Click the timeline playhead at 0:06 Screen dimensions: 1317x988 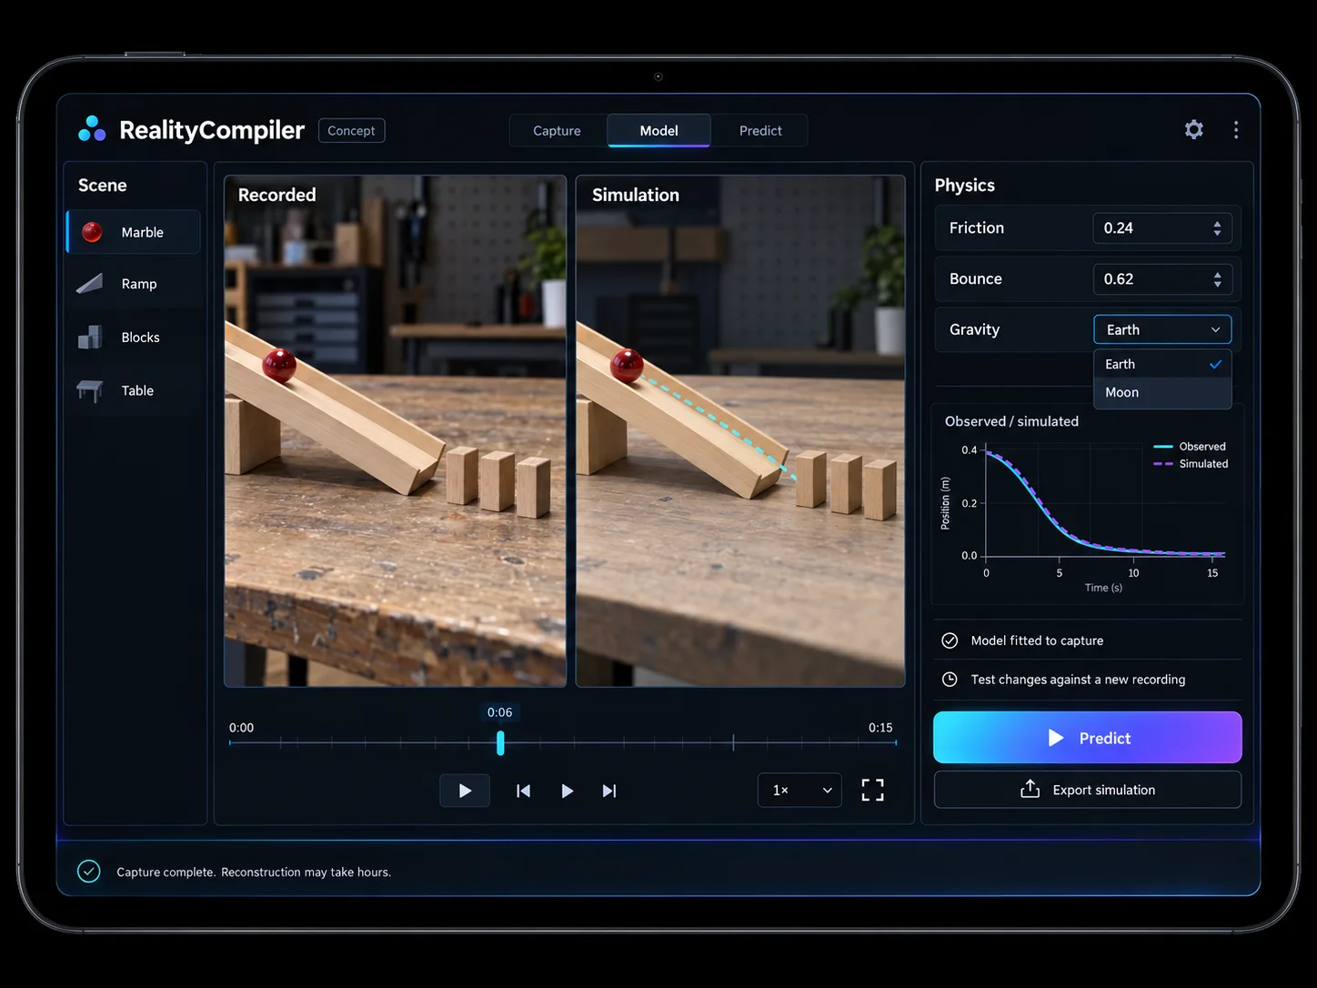(500, 743)
